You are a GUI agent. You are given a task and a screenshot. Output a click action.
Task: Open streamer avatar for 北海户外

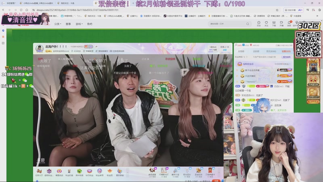click(x=39, y=49)
